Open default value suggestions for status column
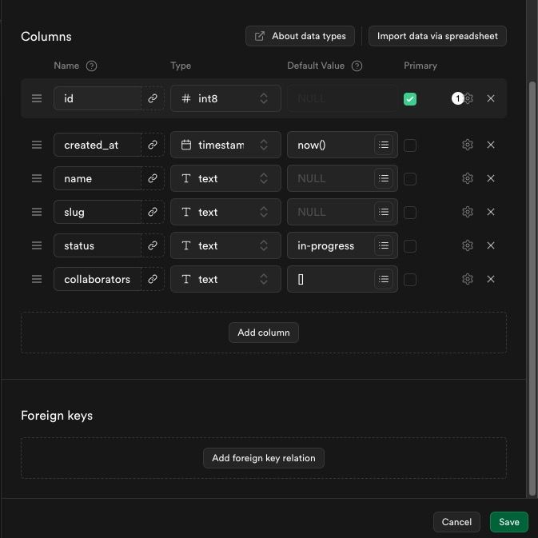Image resolution: width=538 pixels, height=538 pixels. (x=384, y=245)
